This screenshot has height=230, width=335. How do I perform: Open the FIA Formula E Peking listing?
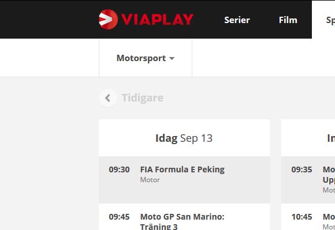(x=184, y=180)
